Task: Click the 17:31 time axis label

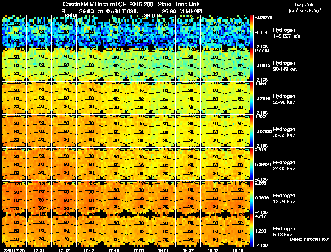Action: [39, 250]
